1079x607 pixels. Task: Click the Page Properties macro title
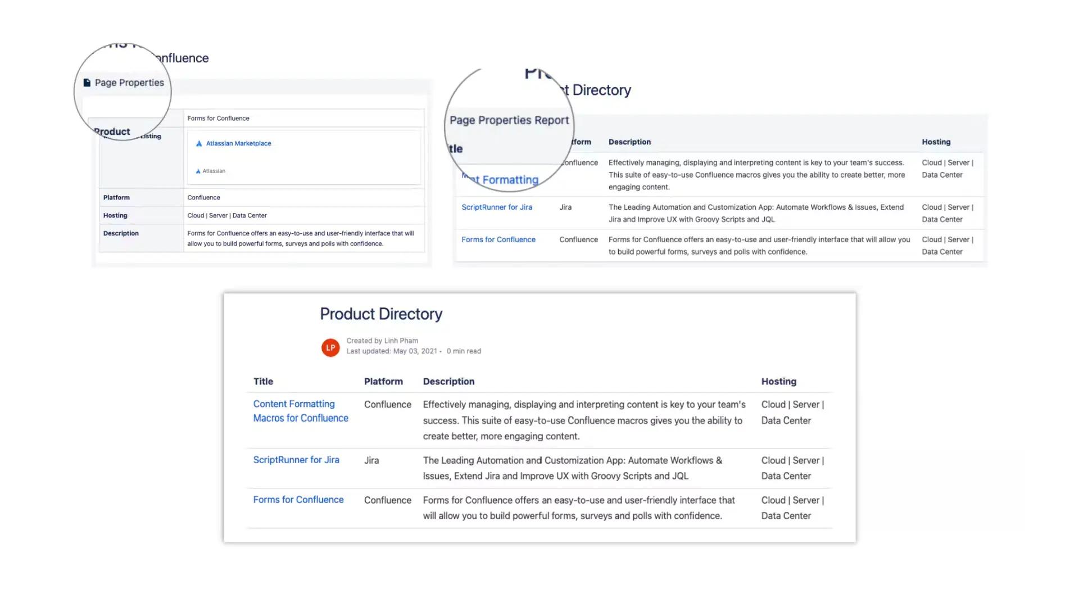pyautogui.click(x=129, y=83)
